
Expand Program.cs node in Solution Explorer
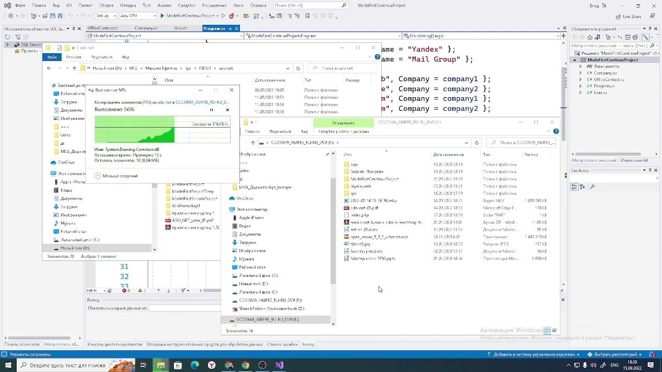pos(581,86)
